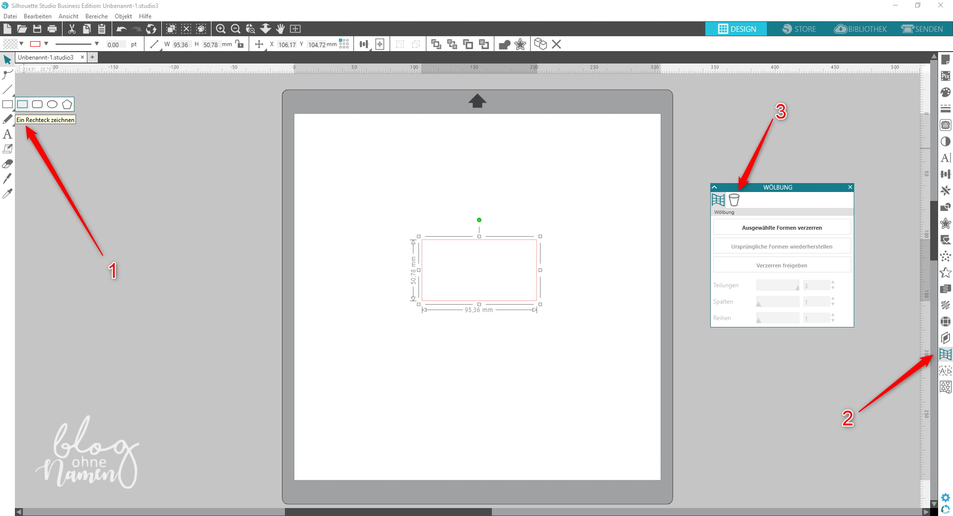Choose the polygon shape in drawing flyout
953x516 pixels.
(x=67, y=104)
